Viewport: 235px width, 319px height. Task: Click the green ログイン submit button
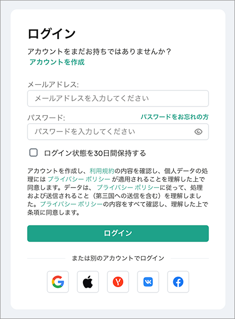(x=118, y=233)
